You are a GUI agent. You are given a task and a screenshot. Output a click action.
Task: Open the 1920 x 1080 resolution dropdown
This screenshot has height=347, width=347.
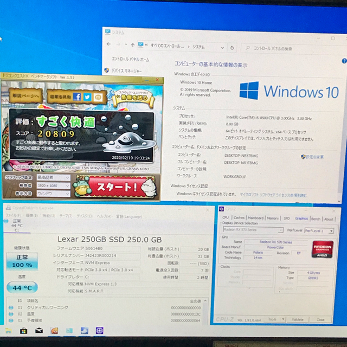[x=53, y=185]
